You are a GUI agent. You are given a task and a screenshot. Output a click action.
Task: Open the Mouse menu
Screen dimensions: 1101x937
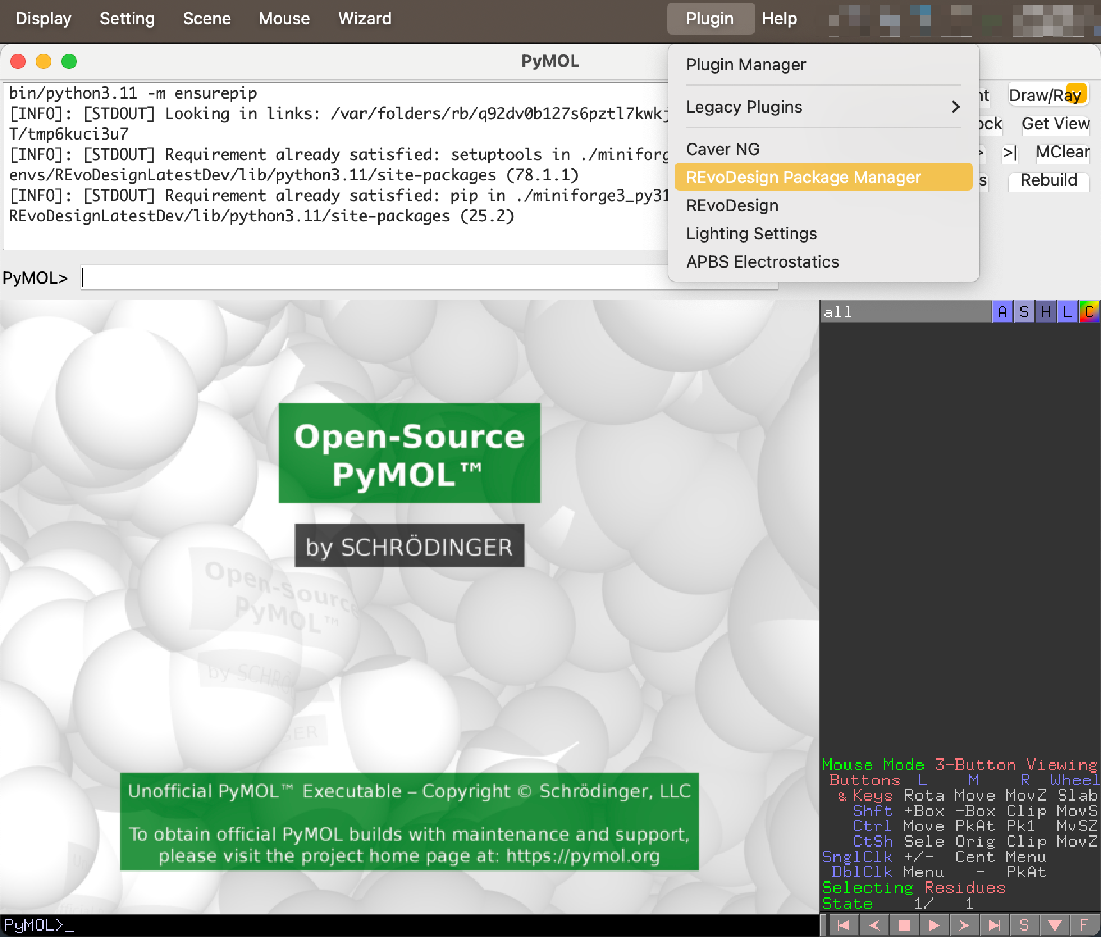[x=284, y=19]
